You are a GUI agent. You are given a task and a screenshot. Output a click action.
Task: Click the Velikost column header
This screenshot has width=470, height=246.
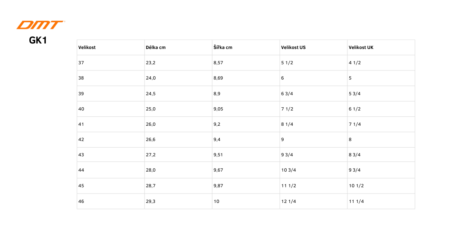click(x=87, y=47)
